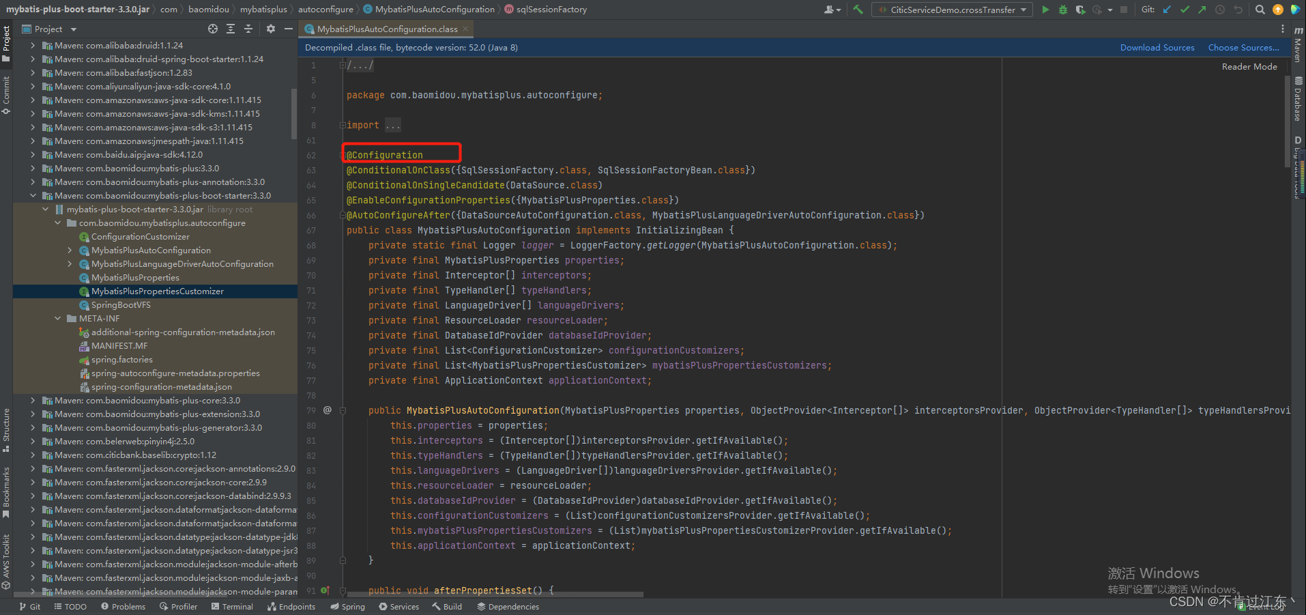Collapse com.baomidou.mybatisplus.autoconfigure package
Image resolution: width=1306 pixels, height=615 pixels.
[57, 223]
